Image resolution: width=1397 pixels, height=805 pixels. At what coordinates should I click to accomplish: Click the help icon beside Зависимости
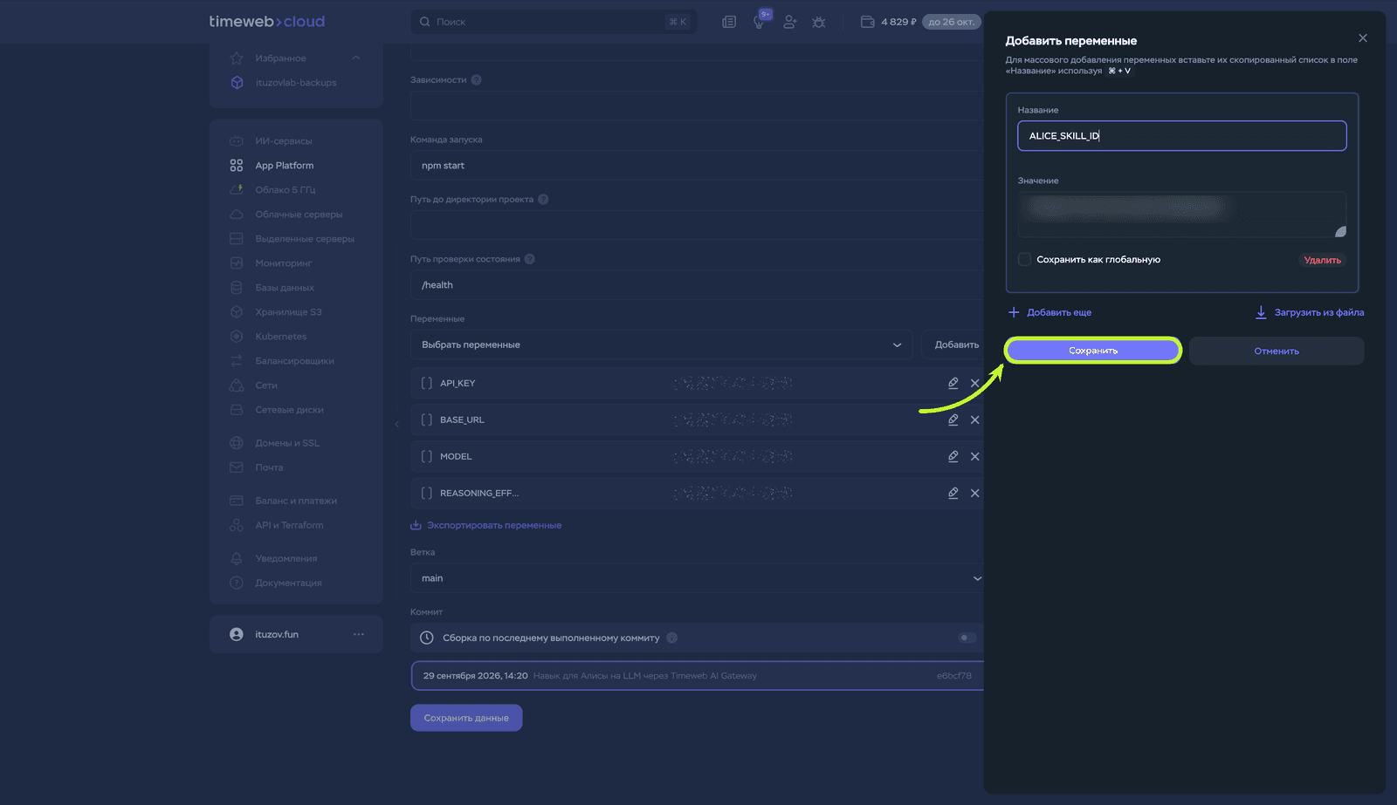point(476,79)
